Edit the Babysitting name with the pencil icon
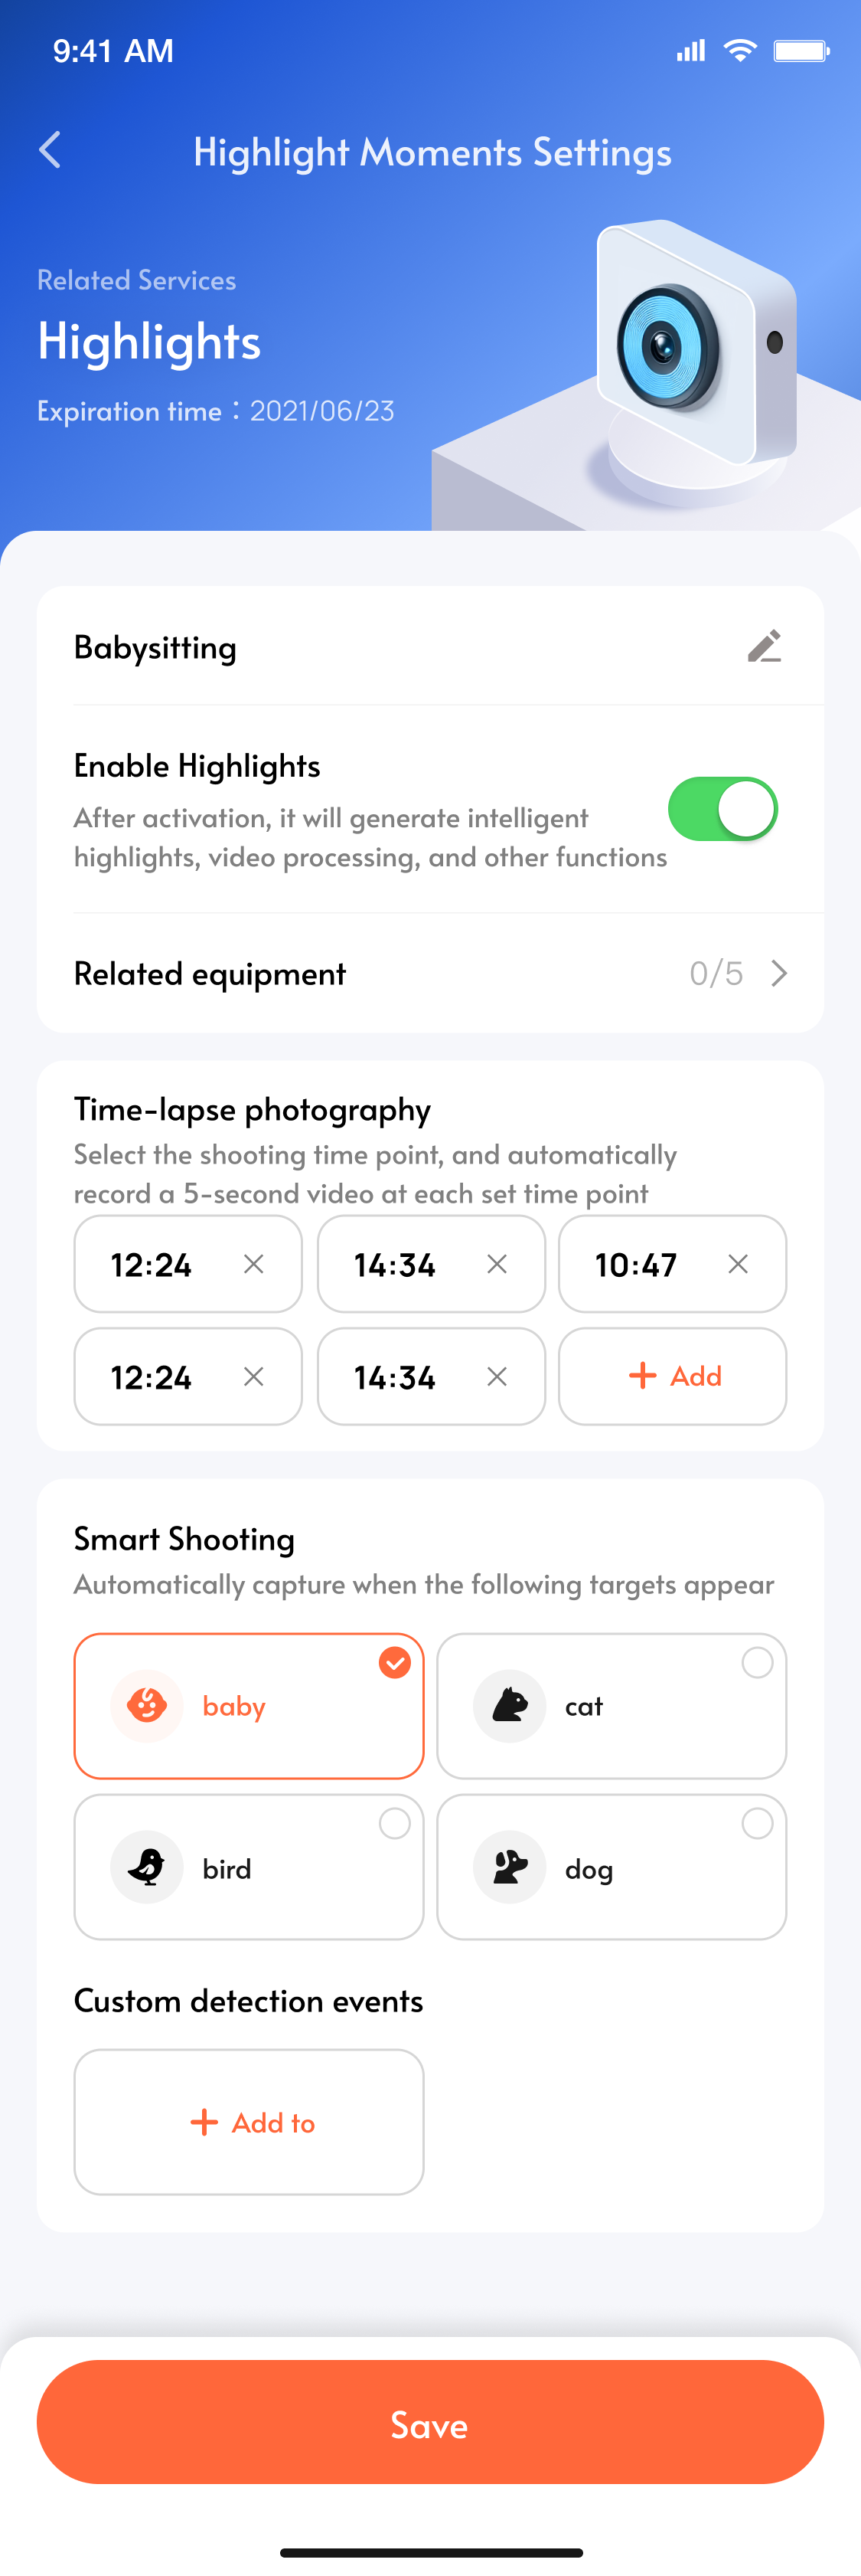This screenshot has width=861, height=2576. (x=764, y=646)
